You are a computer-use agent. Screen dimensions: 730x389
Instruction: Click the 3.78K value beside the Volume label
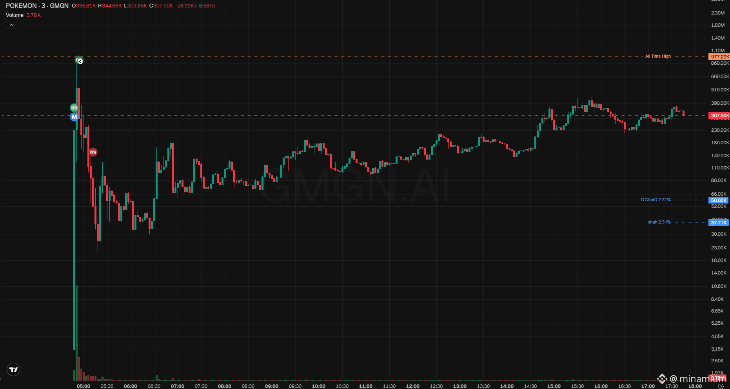tap(34, 15)
